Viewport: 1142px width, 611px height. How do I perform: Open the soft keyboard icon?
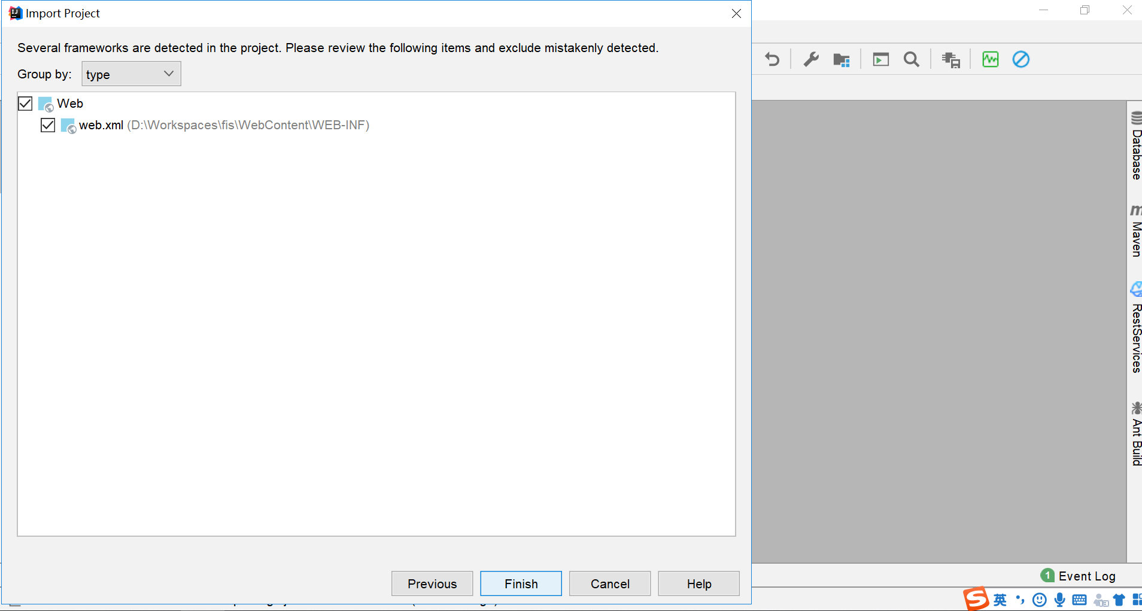pos(1080,600)
